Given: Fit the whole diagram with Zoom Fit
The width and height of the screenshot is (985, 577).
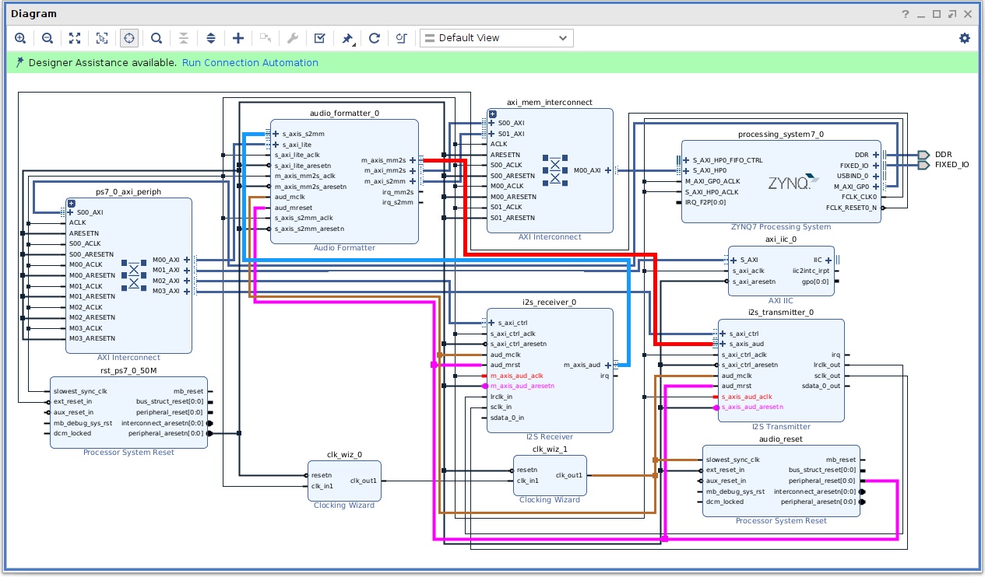Looking at the screenshot, I should [75, 38].
